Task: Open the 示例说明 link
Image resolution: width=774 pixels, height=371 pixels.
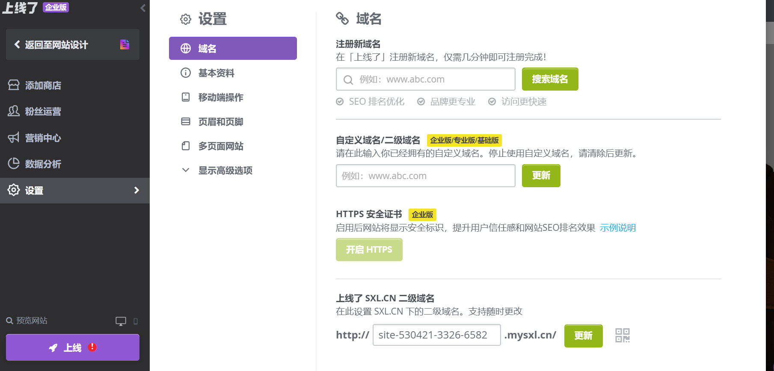Action: click(617, 228)
